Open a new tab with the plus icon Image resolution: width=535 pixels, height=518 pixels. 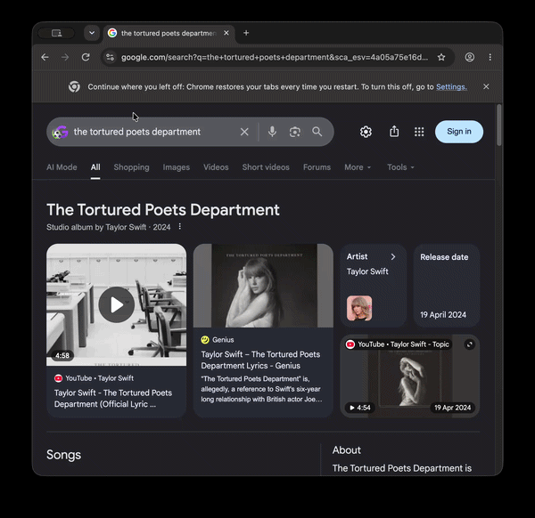point(246,33)
